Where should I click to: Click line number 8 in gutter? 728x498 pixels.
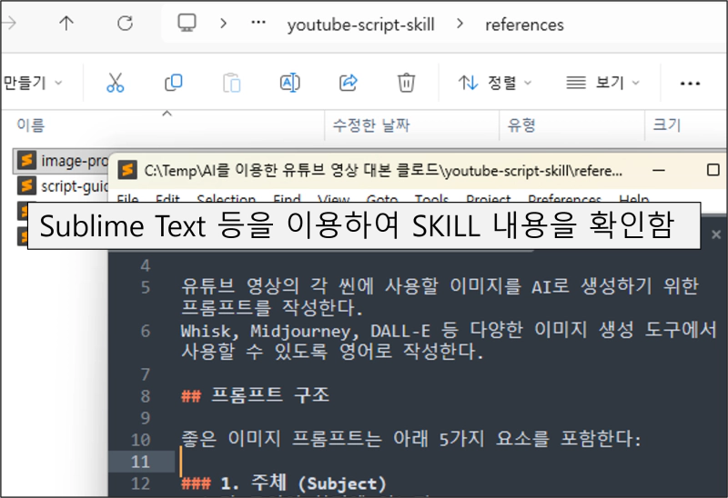[146, 396]
